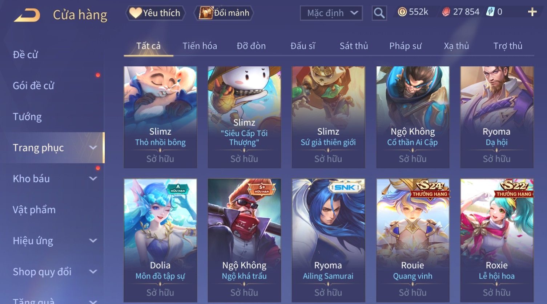The height and width of the screenshot is (304, 547).
Task: Click the heart icon for Yêu thích
Action: [x=136, y=13]
